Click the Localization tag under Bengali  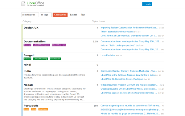[55, 59]
